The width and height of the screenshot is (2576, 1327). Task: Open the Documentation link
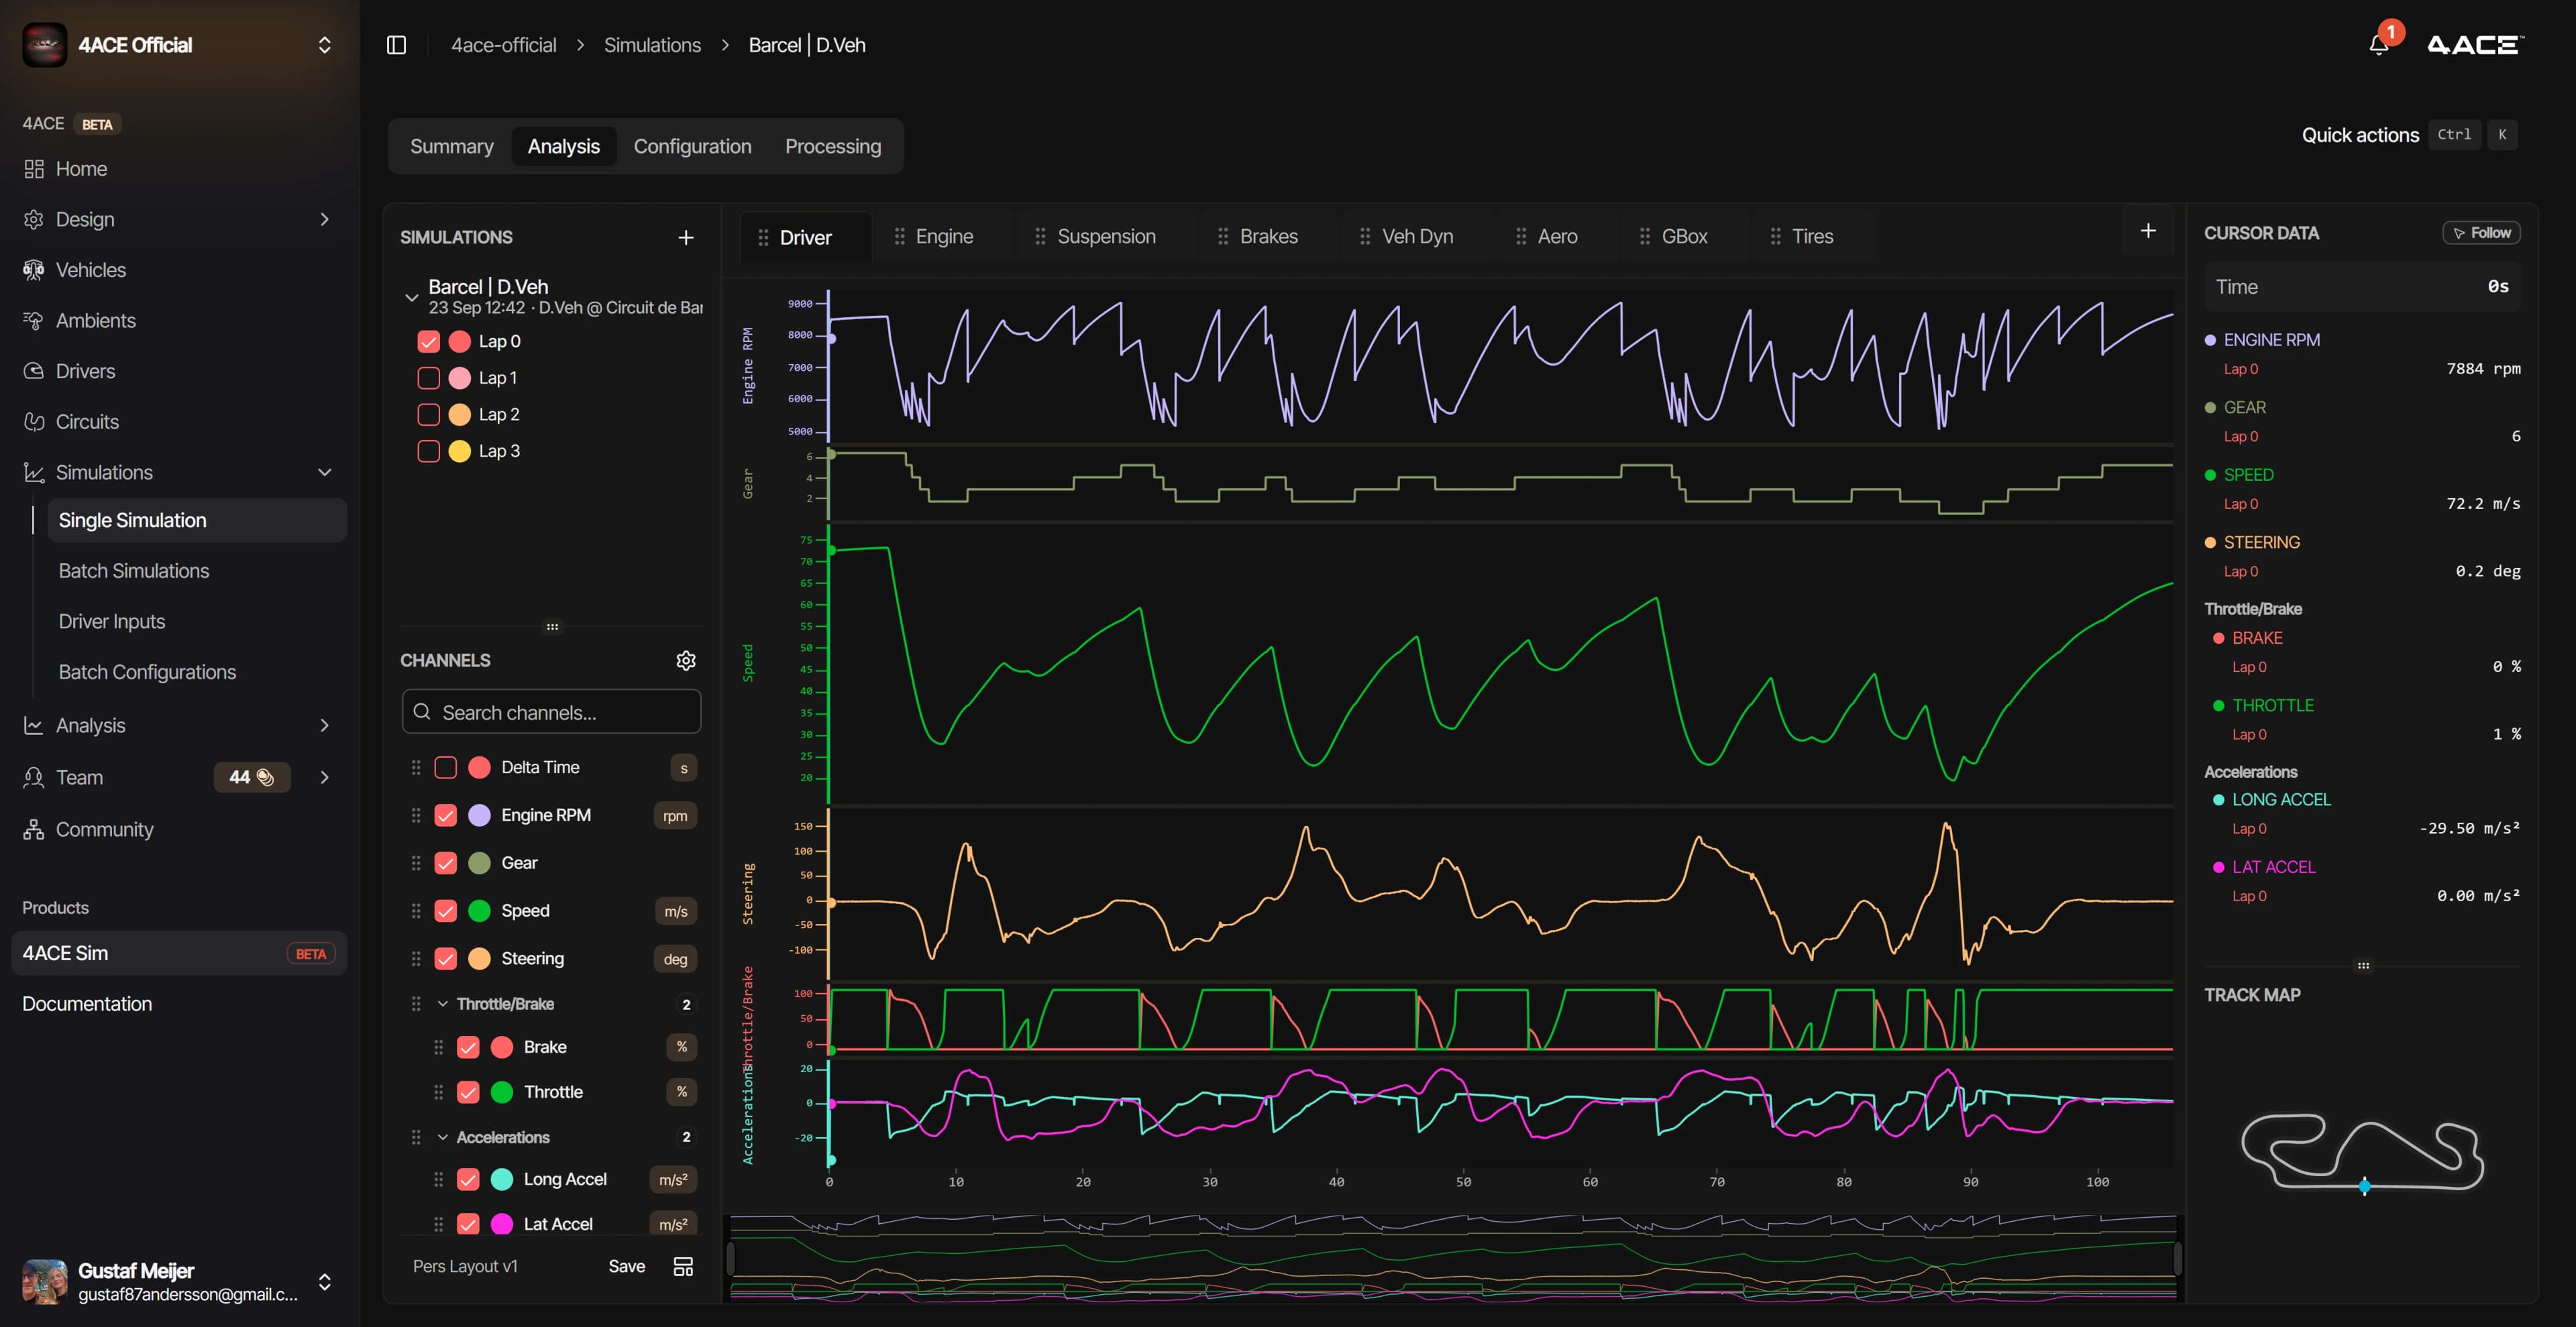click(87, 1004)
